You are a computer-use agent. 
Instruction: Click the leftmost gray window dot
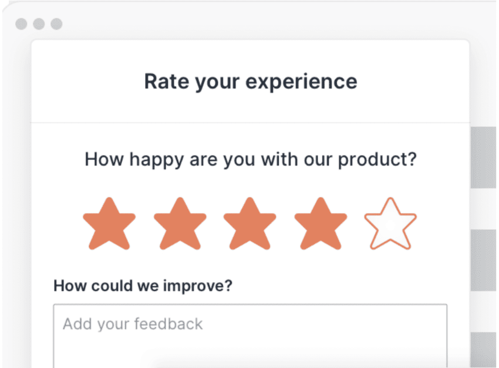21,24
